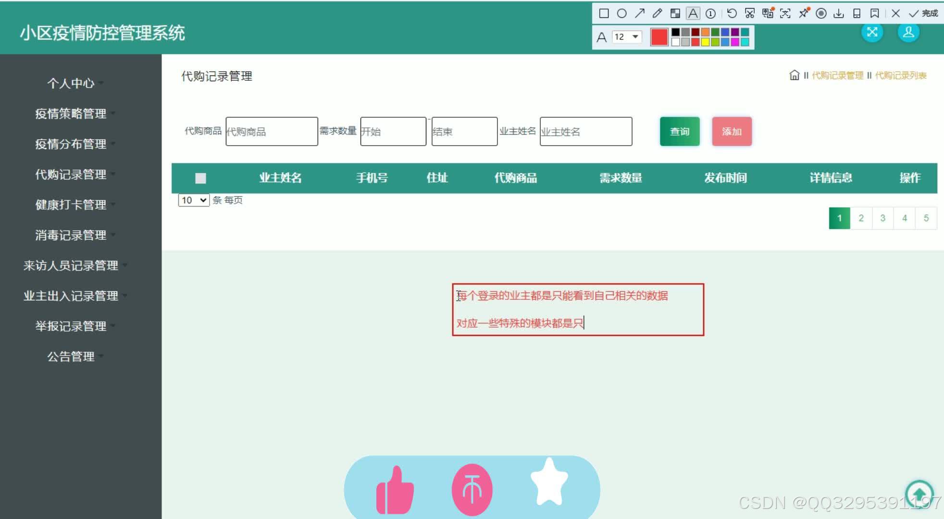944x519 pixels.
Task: Click the send to phone icon
Action: pyautogui.click(x=857, y=13)
